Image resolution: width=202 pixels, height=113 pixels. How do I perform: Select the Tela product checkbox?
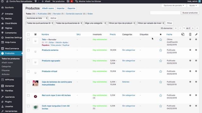(28, 40)
